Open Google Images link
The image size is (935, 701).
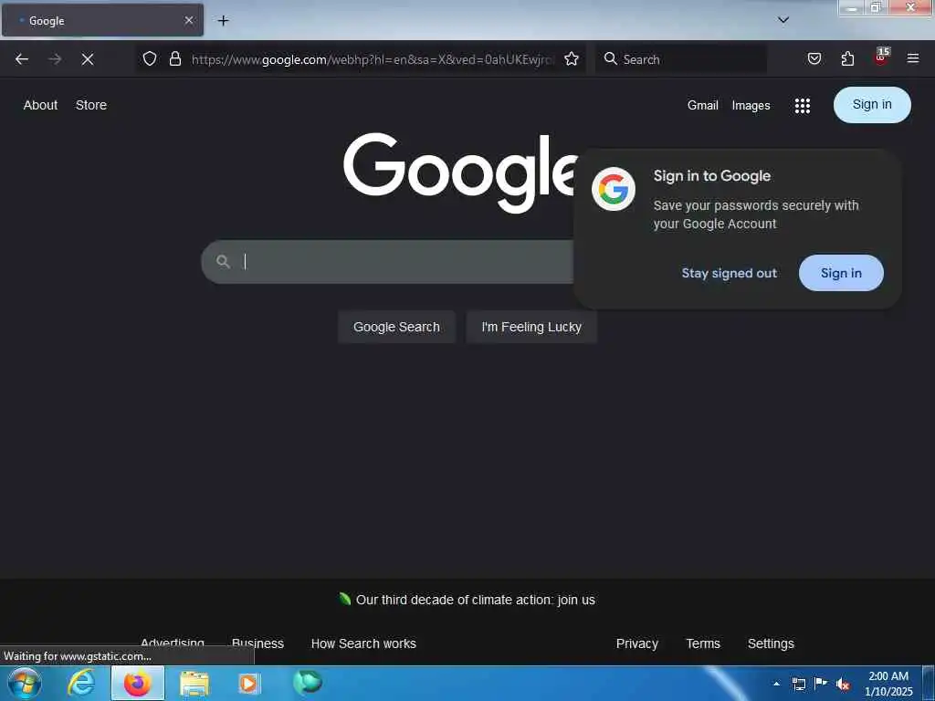point(751,106)
